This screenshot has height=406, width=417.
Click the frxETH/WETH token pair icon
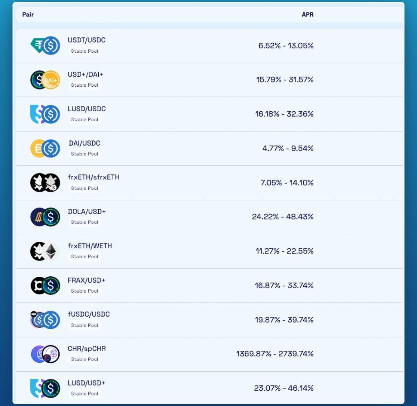pos(45,251)
